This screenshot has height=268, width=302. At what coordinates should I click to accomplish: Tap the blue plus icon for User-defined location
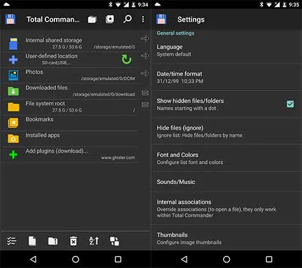click(13, 60)
